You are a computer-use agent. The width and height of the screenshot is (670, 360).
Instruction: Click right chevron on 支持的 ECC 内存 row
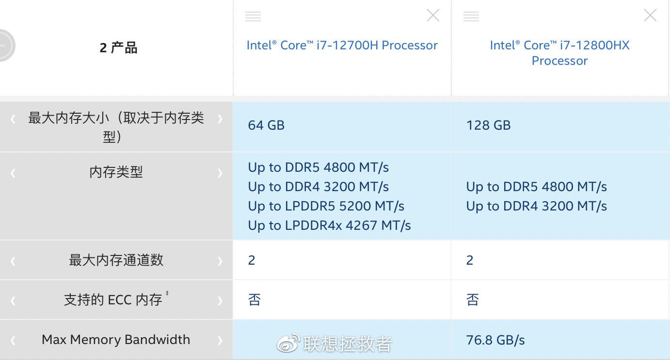pyautogui.click(x=220, y=300)
